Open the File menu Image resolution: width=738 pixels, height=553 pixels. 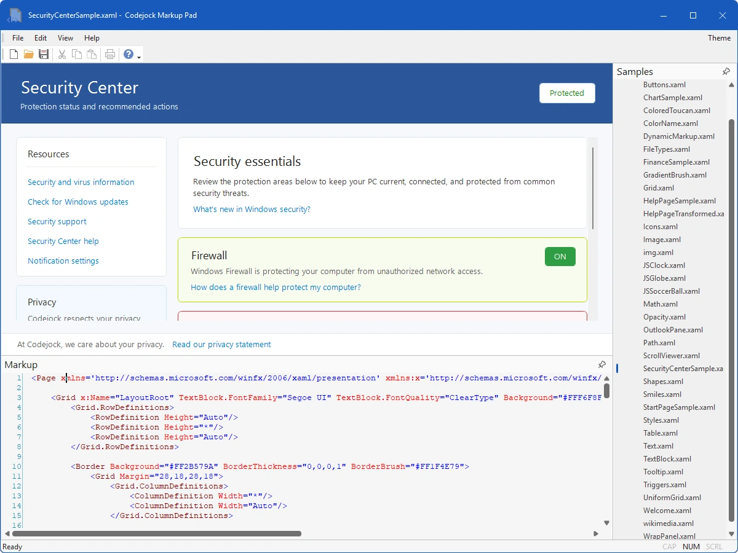[18, 38]
